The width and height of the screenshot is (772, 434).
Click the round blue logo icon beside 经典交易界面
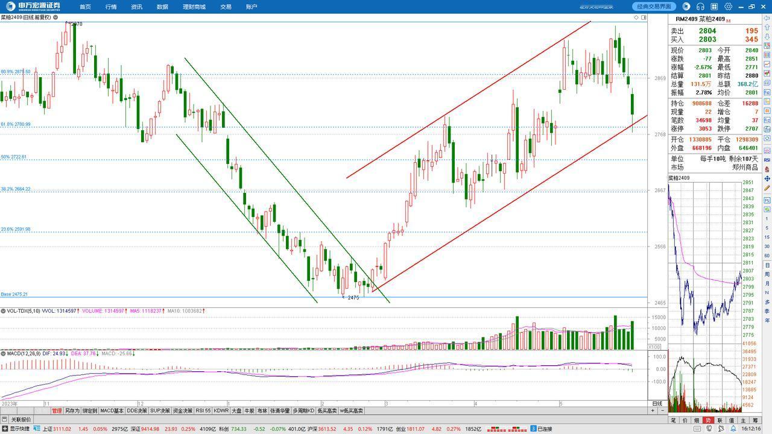coord(686,7)
